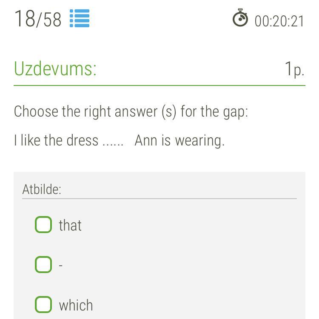The width and height of the screenshot is (319, 319).
Task: Click the "1p." points label
Action: click(x=294, y=68)
